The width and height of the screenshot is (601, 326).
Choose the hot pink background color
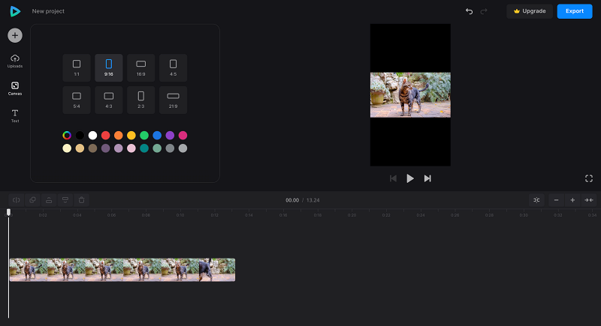(x=183, y=136)
